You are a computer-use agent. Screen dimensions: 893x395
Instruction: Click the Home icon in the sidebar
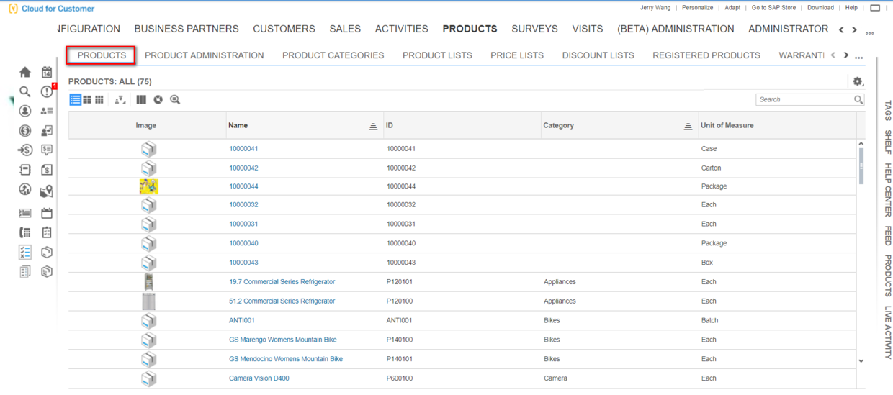pyautogui.click(x=25, y=72)
